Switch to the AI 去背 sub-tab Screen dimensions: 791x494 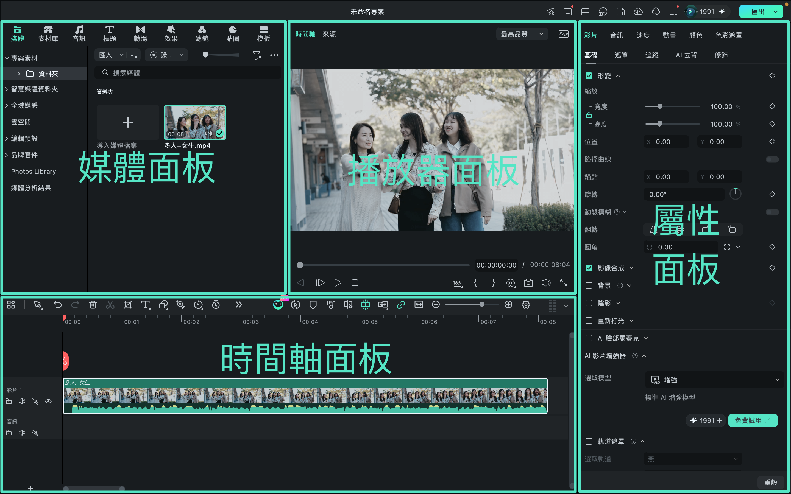(x=686, y=55)
